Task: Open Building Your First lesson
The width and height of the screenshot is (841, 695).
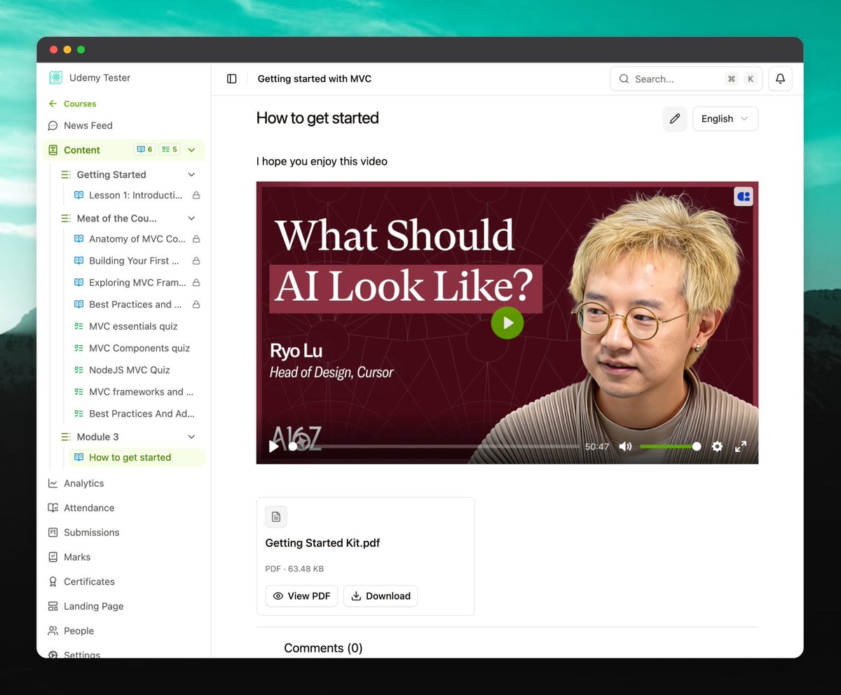Action: pyautogui.click(x=134, y=260)
